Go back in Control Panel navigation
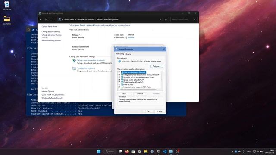276x155 pixels. [x=41, y=19]
